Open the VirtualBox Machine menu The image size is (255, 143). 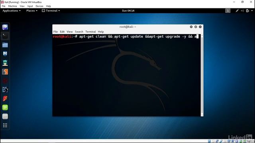tap(12, 6)
